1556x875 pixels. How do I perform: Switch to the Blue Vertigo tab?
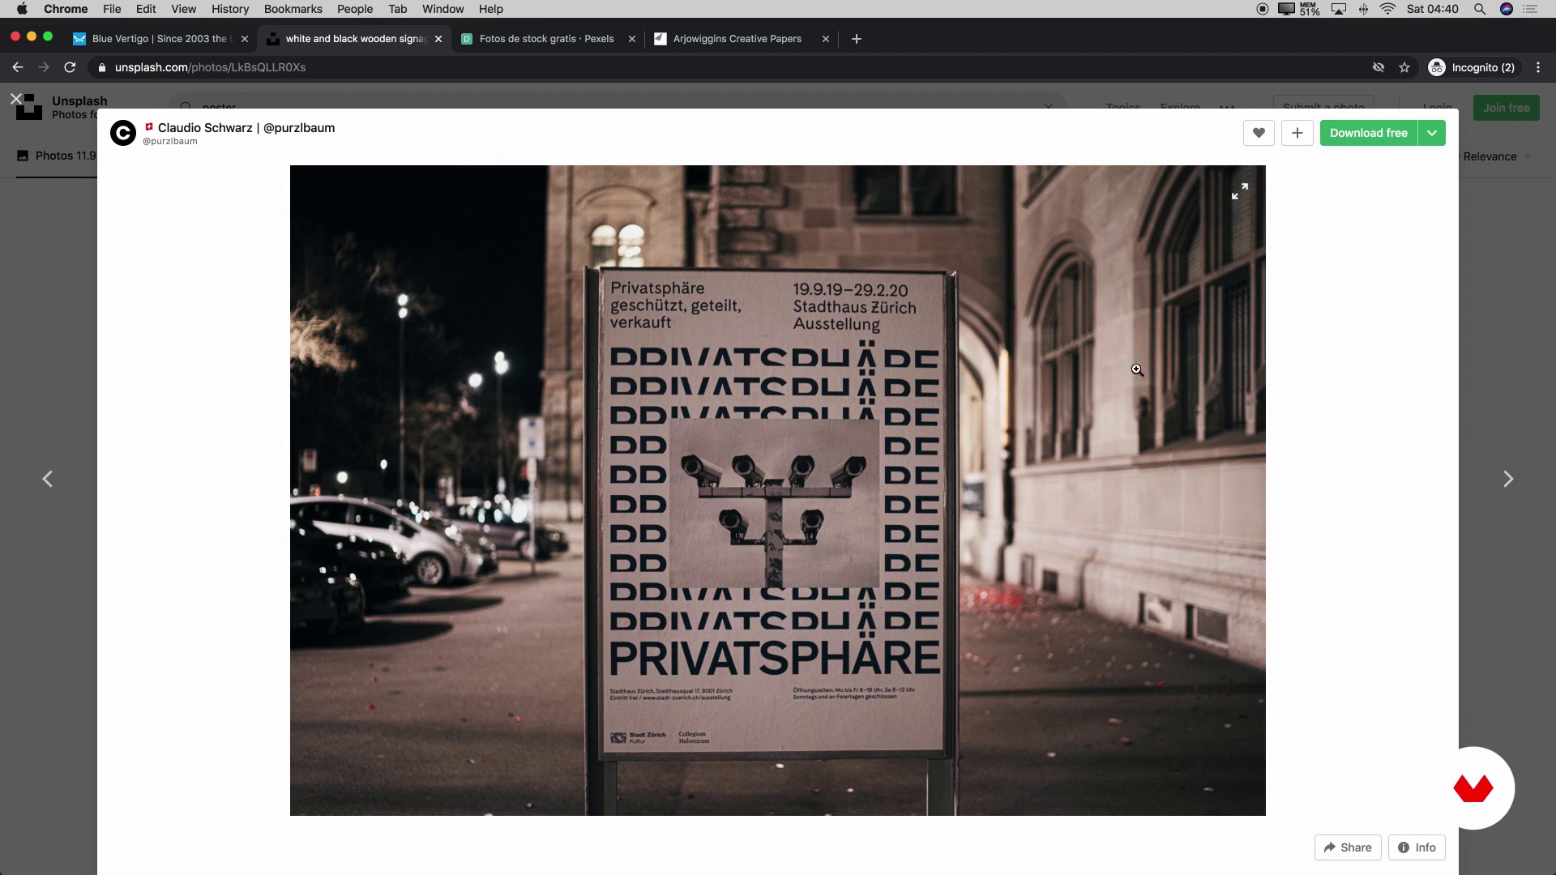tap(160, 39)
